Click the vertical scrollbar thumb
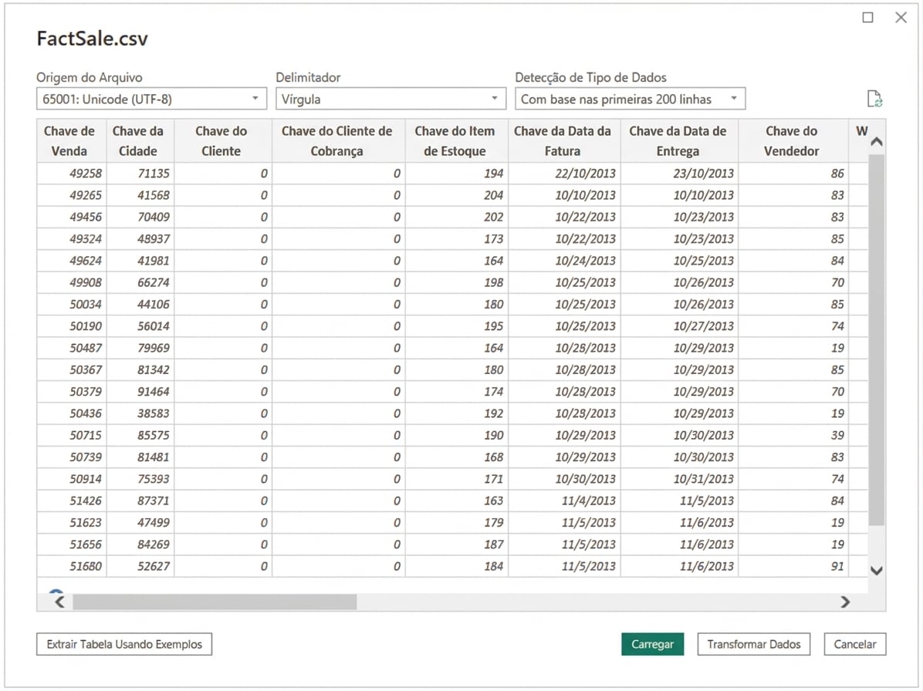This screenshot has height=691, width=923. [876, 339]
